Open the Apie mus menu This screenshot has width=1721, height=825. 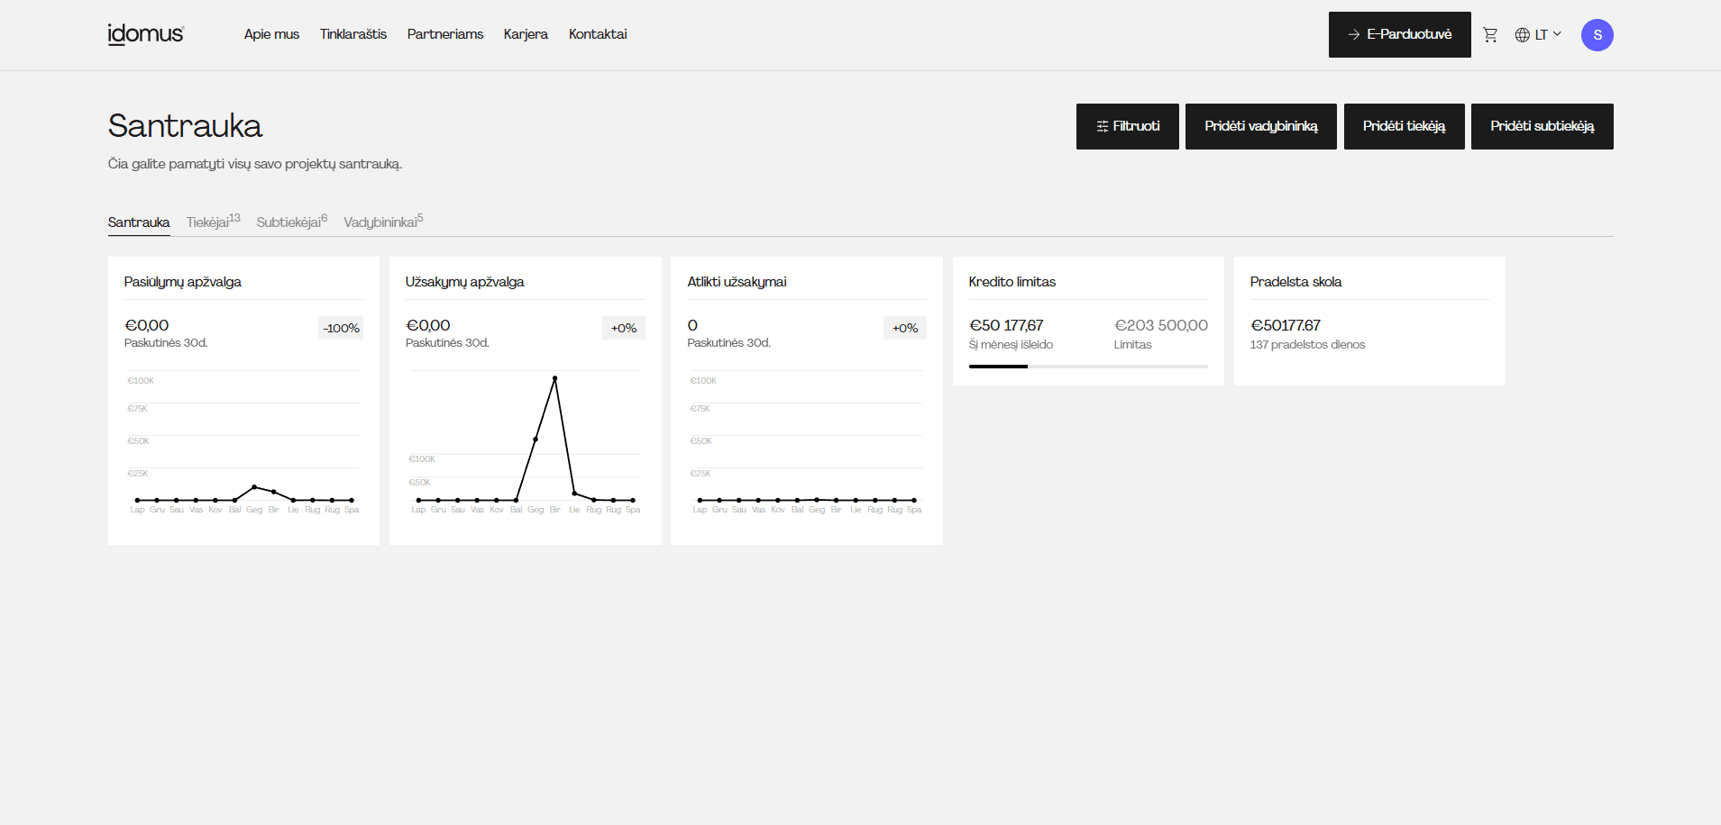[271, 34]
